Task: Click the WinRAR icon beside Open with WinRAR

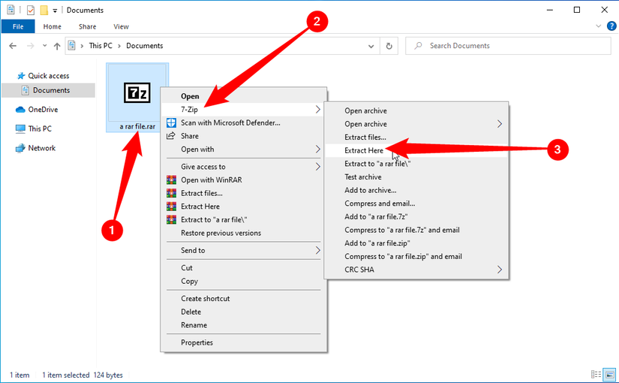Action: (171, 180)
